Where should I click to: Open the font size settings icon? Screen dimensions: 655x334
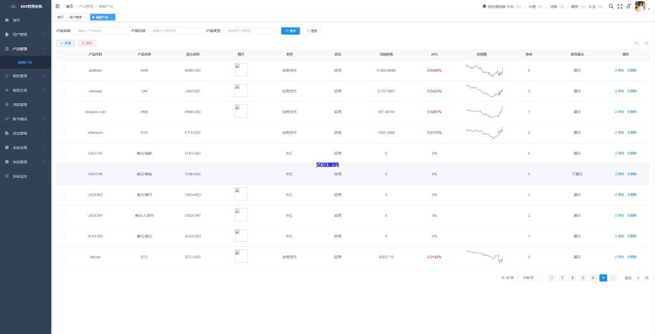coord(628,6)
